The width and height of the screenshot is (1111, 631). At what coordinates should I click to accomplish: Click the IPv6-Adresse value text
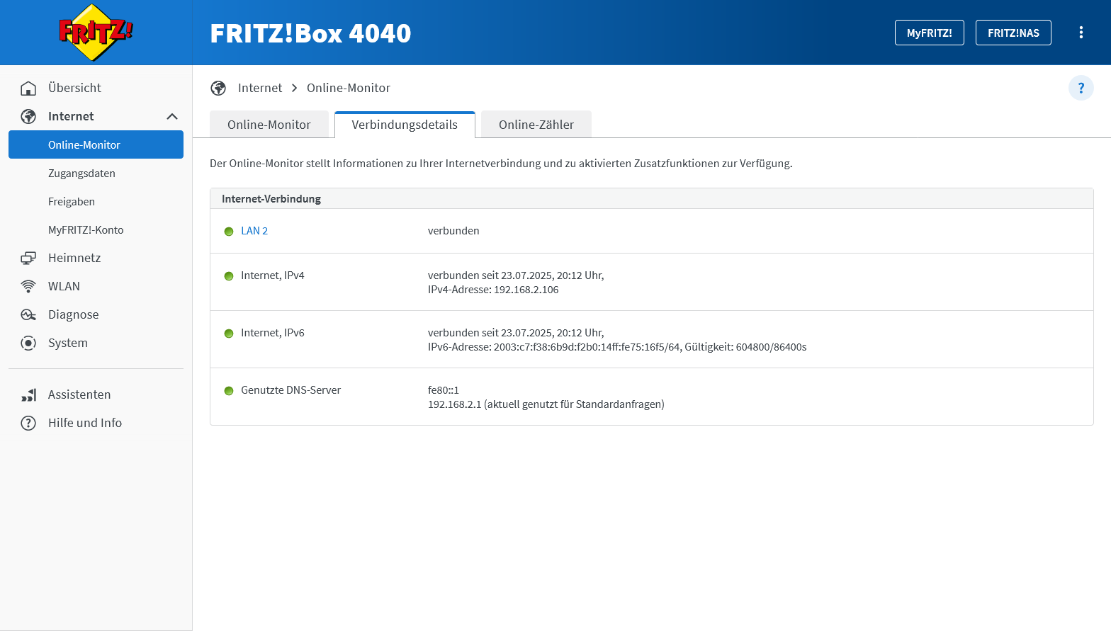coord(617,347)
